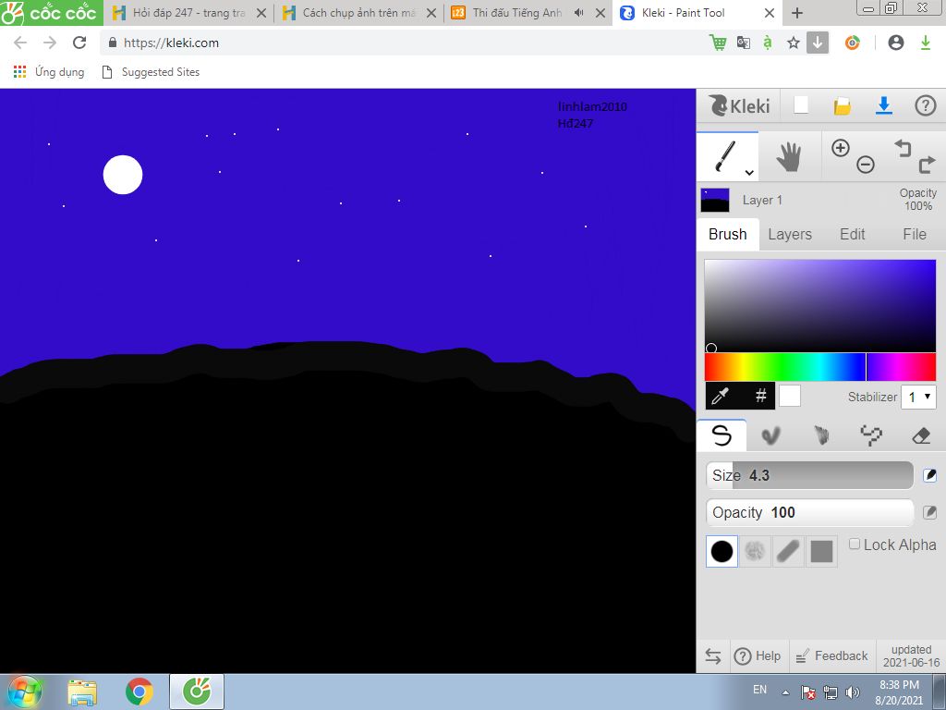Choose the textured chalk brush tip
946x710 pixels.
(755, 551)
